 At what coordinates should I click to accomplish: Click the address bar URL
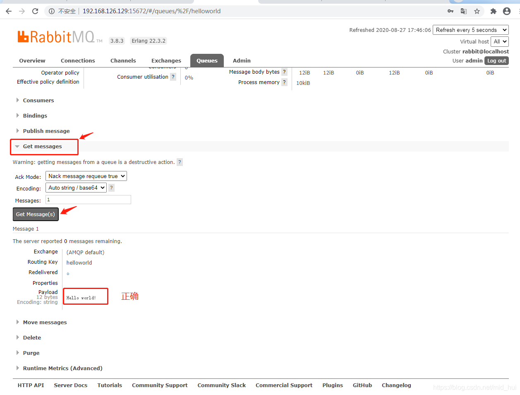[x=151, y=11]
